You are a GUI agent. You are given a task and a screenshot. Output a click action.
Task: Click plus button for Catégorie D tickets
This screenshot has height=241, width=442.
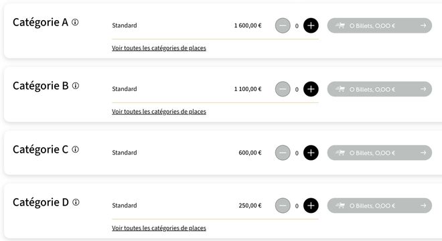tap(311, 206)
